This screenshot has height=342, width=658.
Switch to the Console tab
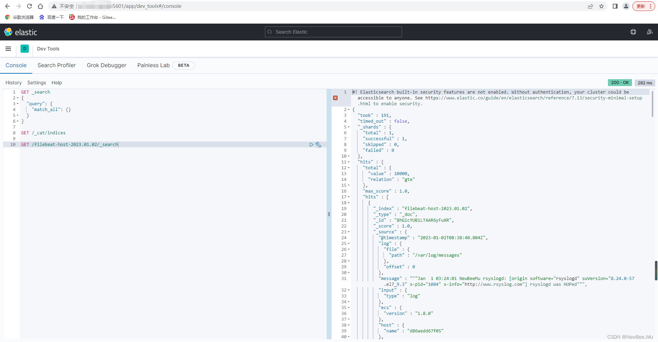coord(16,65)
